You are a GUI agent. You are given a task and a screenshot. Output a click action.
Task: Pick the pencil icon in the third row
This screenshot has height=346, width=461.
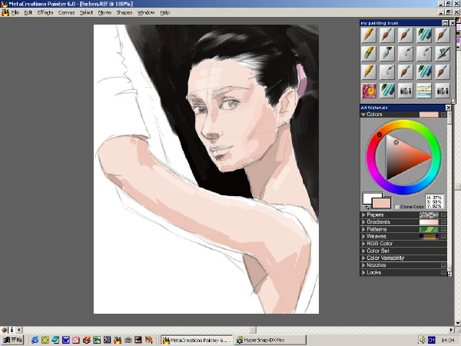click(x=369, y=72)
